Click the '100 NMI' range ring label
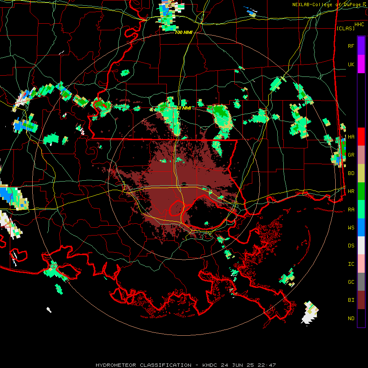 tap(184, 32)
